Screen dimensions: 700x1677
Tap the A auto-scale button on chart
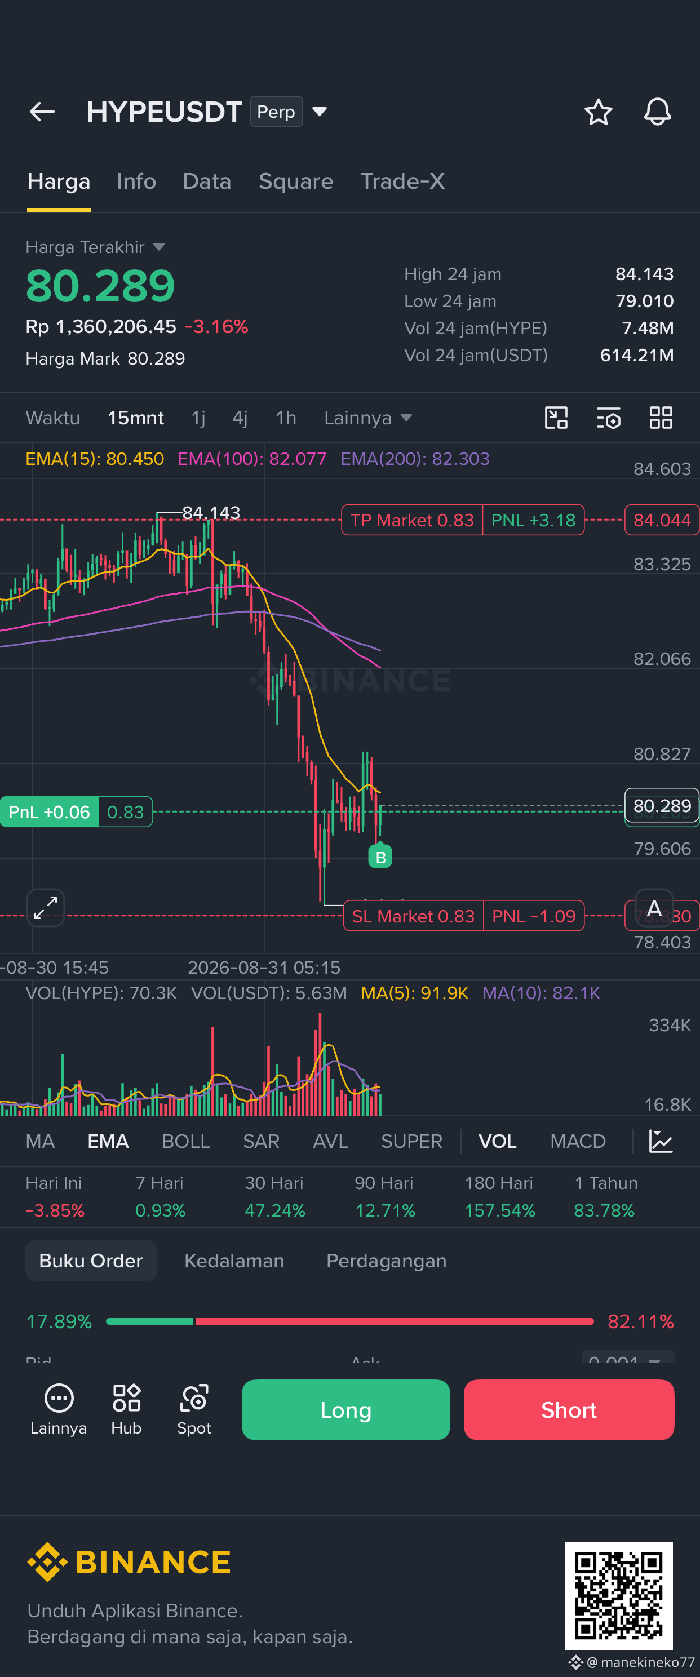654,908
